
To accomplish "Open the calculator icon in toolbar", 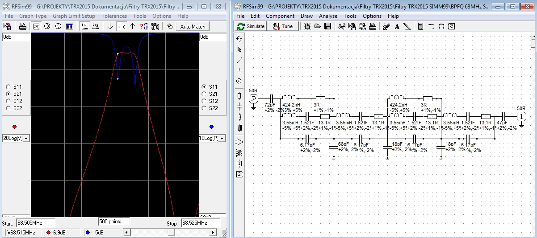I will tap(420, 26).
